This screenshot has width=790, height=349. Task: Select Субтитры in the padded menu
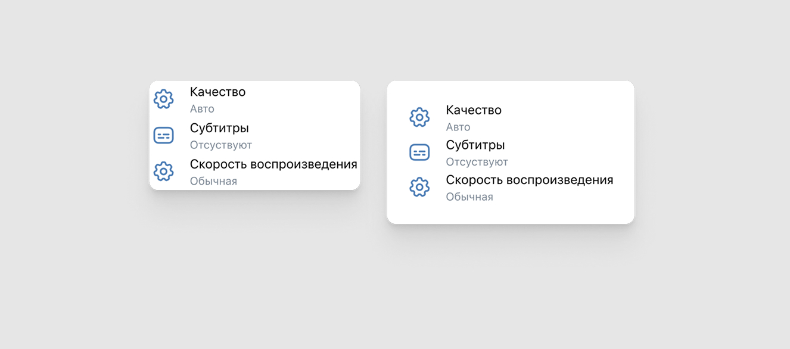[x=475, y=145]
